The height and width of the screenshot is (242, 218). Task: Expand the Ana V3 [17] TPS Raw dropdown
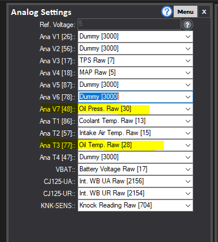135,61
